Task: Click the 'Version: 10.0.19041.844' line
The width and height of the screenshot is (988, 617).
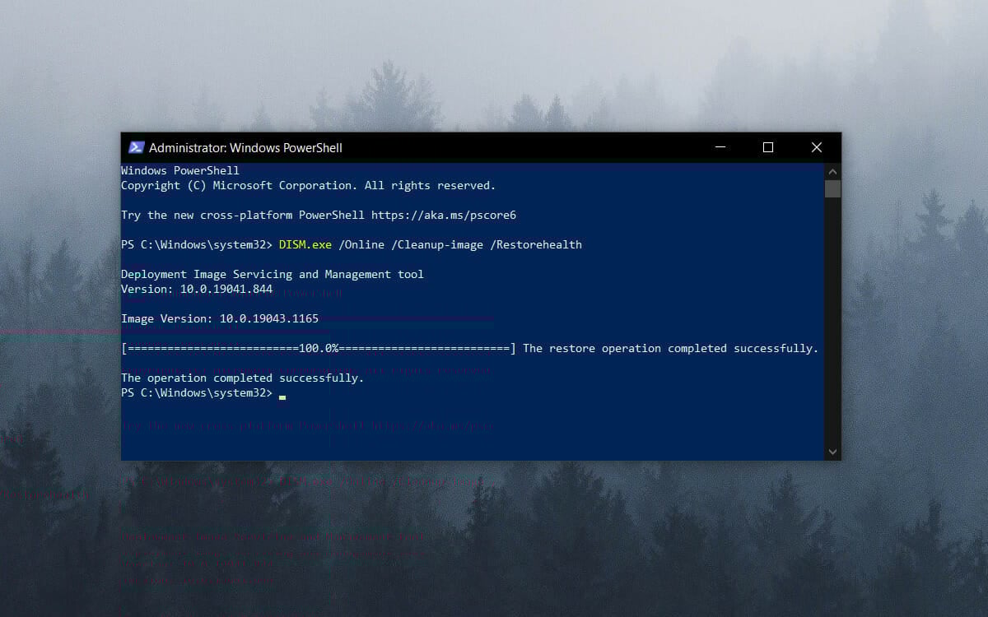Action: pyautogui.click(x=197, y=290)
